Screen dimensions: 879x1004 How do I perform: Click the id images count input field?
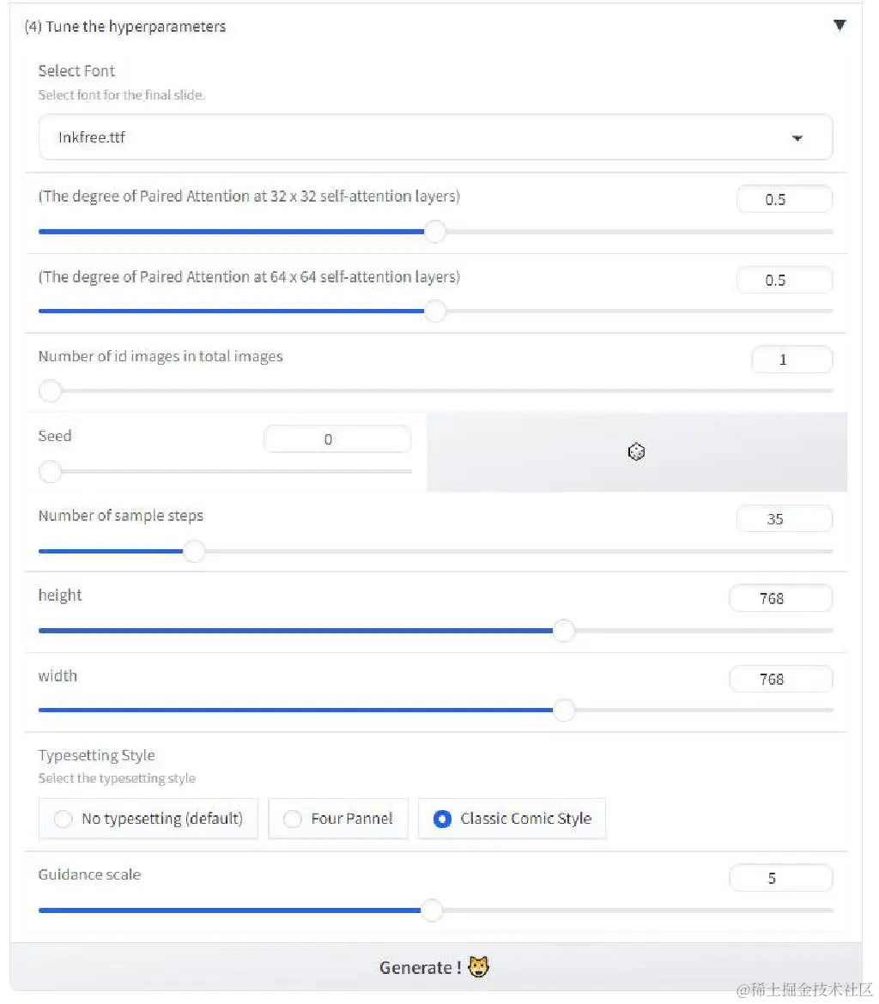pyautogui.click(x=791, y=360)
